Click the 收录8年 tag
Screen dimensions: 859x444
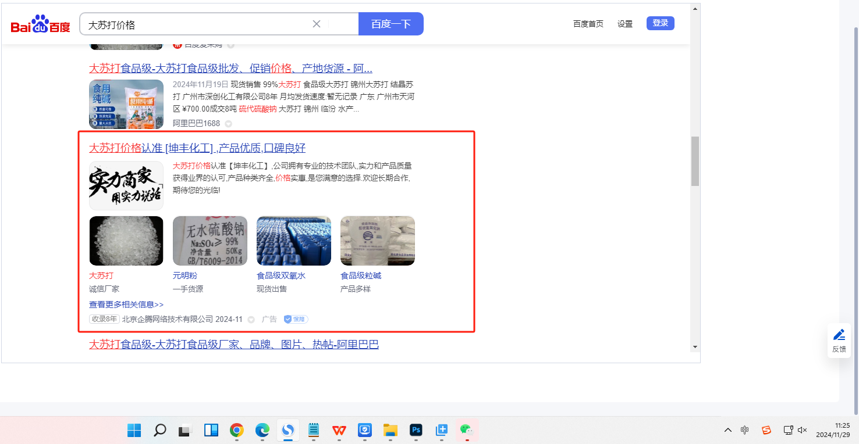coord(104,319)
